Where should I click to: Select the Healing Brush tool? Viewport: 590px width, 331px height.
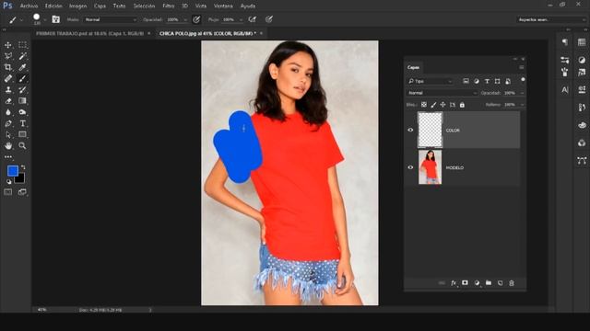click(x=8, y=78)
